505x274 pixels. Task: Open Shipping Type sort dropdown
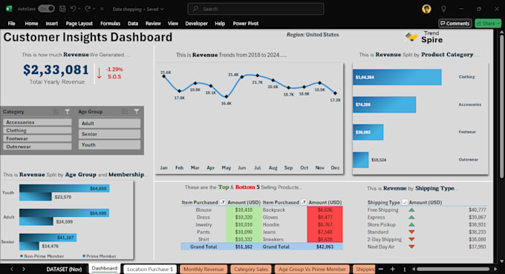(405, 202)
